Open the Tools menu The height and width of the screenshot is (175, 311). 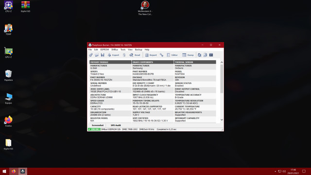point(123,50)
